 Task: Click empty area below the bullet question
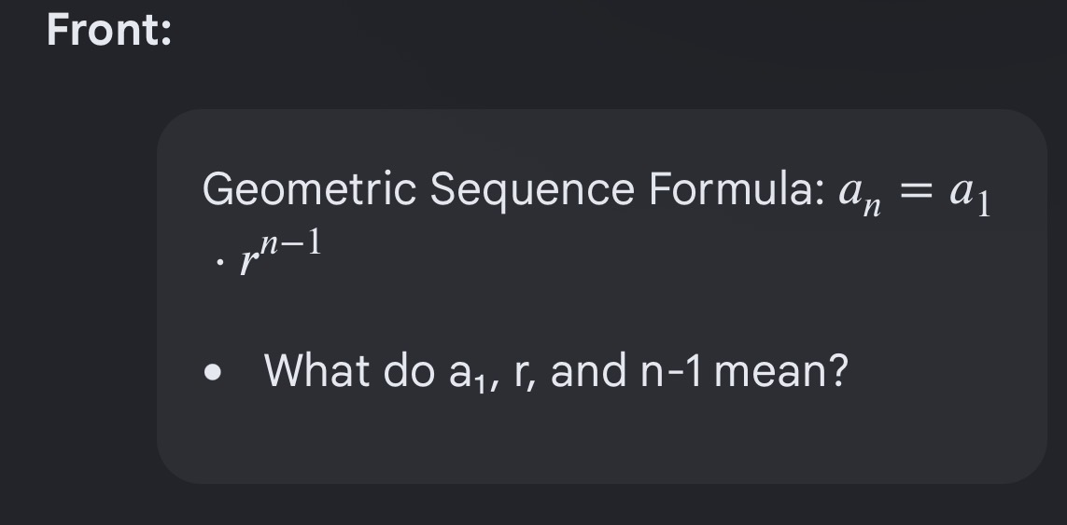[x=601, y=438]
